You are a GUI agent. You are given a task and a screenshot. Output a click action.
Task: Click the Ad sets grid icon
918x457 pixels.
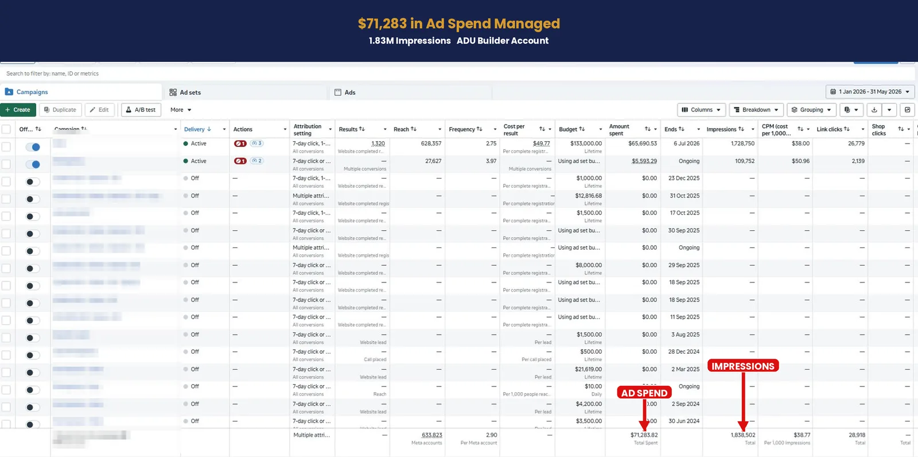173,92
